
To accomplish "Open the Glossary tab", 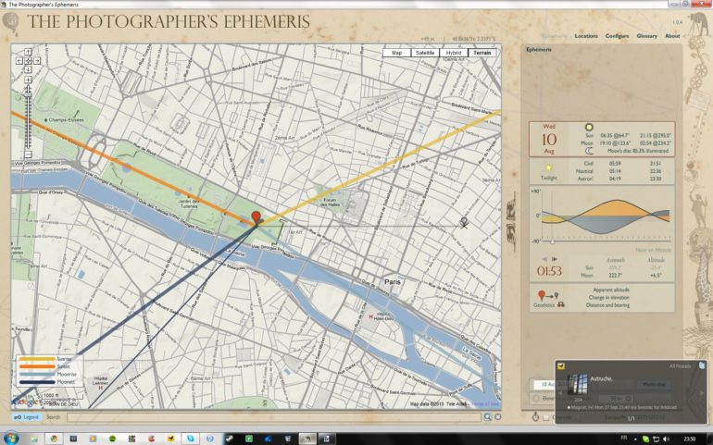I will (x=646, y=36).
